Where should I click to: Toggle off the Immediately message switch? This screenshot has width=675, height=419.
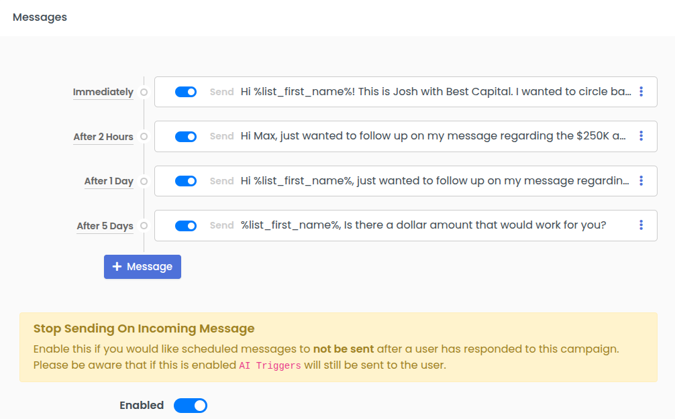185,92
